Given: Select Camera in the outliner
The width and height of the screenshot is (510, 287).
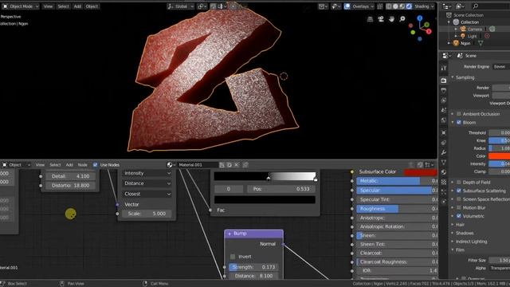Looking at the screenshot, I should [475, 29].
